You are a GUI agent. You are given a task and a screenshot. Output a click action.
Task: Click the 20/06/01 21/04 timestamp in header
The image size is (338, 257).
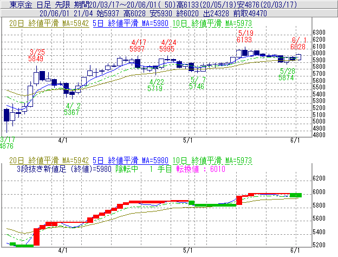[66, 14]
